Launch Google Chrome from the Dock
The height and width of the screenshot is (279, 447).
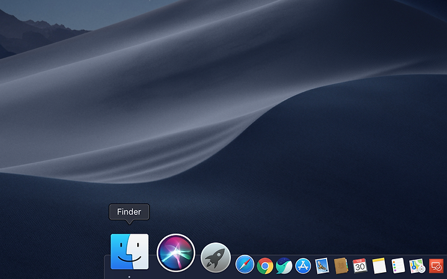pos(265,266)
